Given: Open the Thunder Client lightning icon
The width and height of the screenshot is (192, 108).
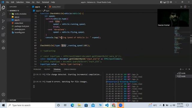Looking at the screenshot, I should (x=3, y=41).
